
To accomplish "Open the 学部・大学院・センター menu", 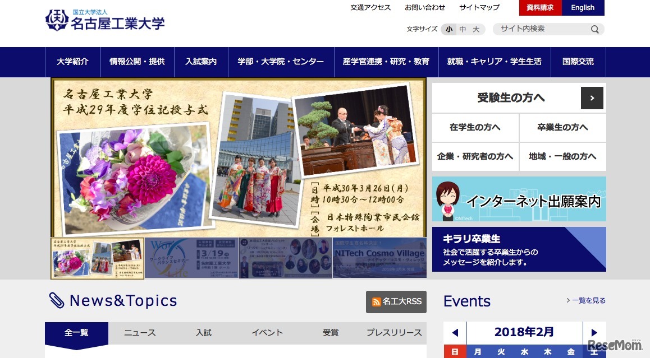I will [281, 62].
